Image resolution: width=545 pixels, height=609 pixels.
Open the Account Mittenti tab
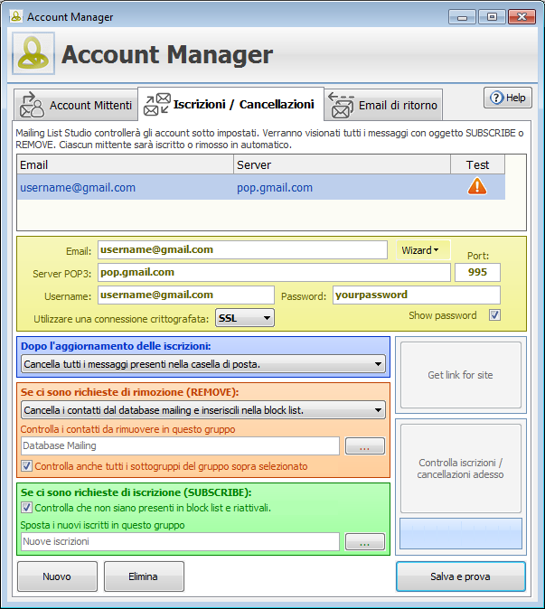click(x=76, y=106)
